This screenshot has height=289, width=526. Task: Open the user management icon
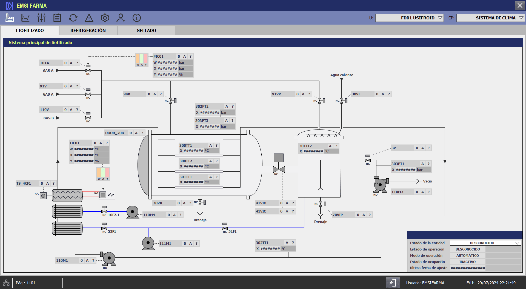(x=121, y=18)
